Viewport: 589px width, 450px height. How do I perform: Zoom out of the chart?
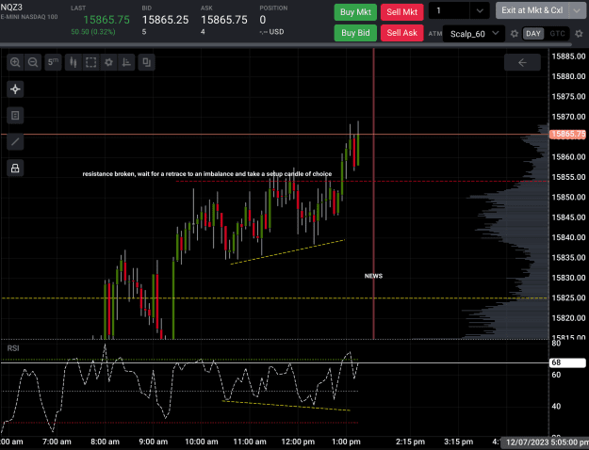click(33, 62)
